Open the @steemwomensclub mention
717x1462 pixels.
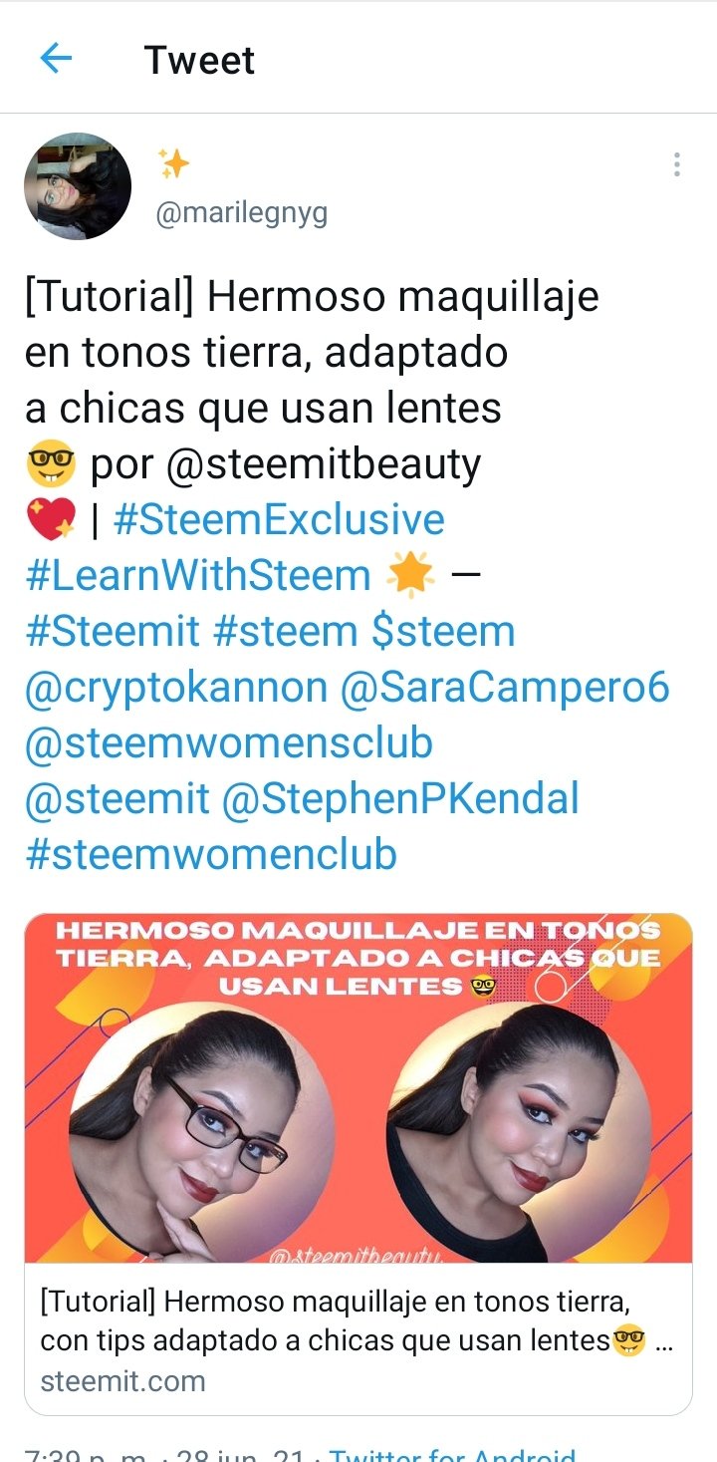coord(228,743)
